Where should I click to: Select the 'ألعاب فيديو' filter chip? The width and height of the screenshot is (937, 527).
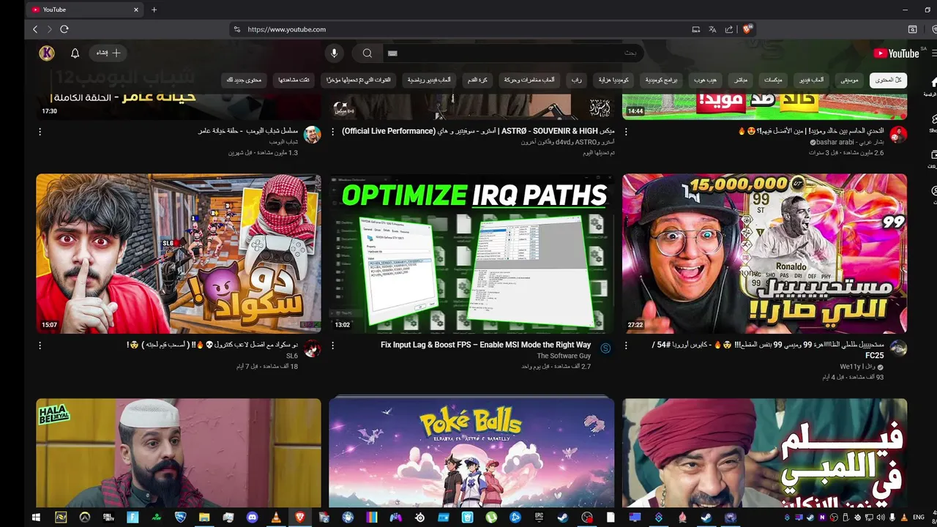[811, 80]
